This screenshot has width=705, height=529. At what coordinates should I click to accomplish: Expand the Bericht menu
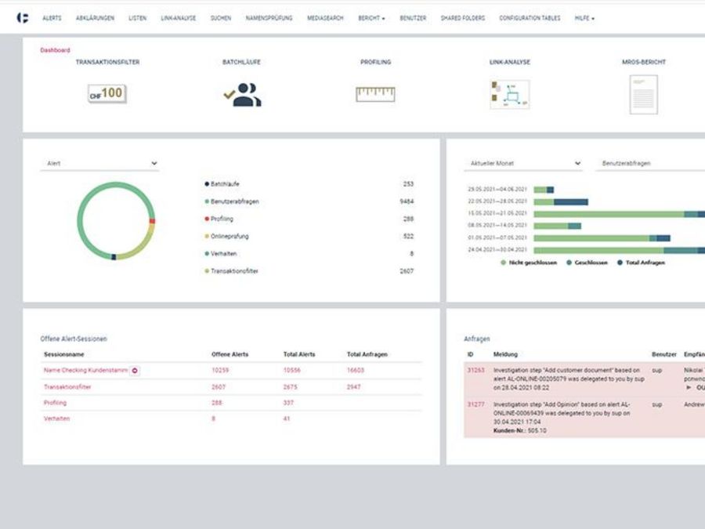(371, 18)
